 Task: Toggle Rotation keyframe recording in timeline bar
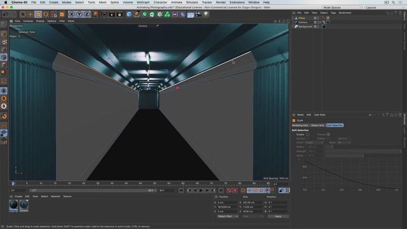coord(261,191)
